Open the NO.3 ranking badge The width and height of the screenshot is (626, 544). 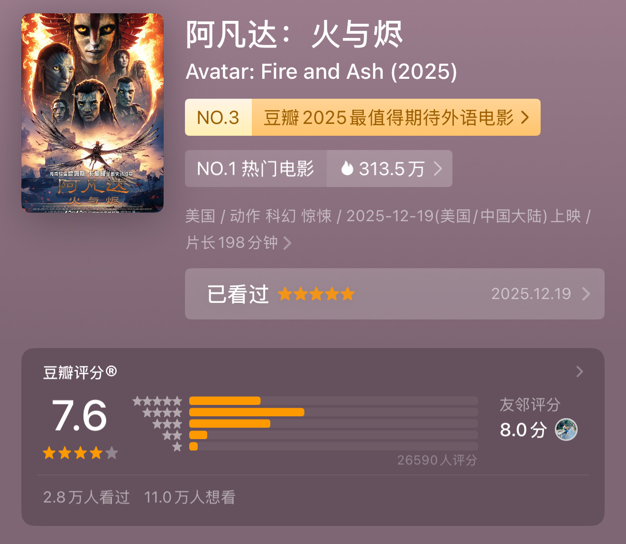pyautogui.click(x=218, y=117)
